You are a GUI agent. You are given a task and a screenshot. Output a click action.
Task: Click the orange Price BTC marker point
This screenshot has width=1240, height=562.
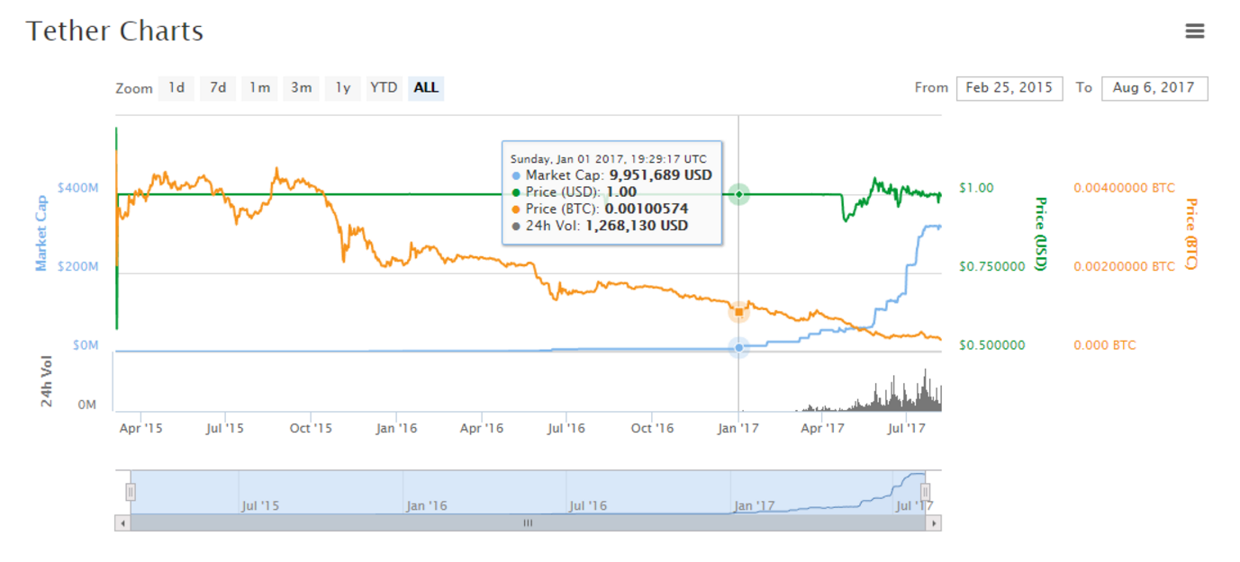[739, 313]
